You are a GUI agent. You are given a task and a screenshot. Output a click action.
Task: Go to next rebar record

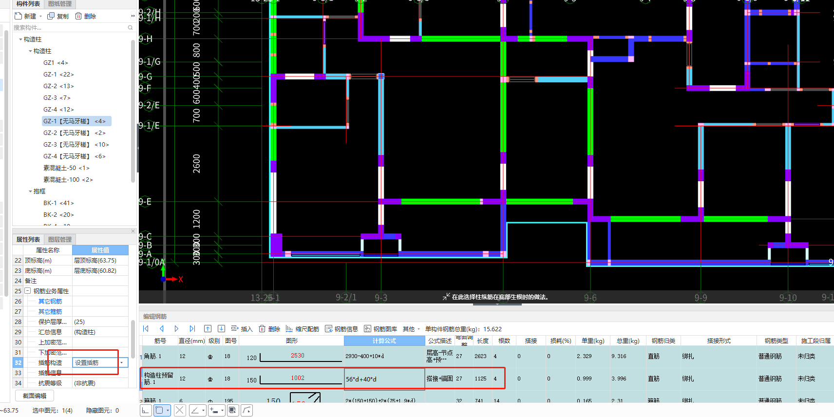click(x=176, y=329)
